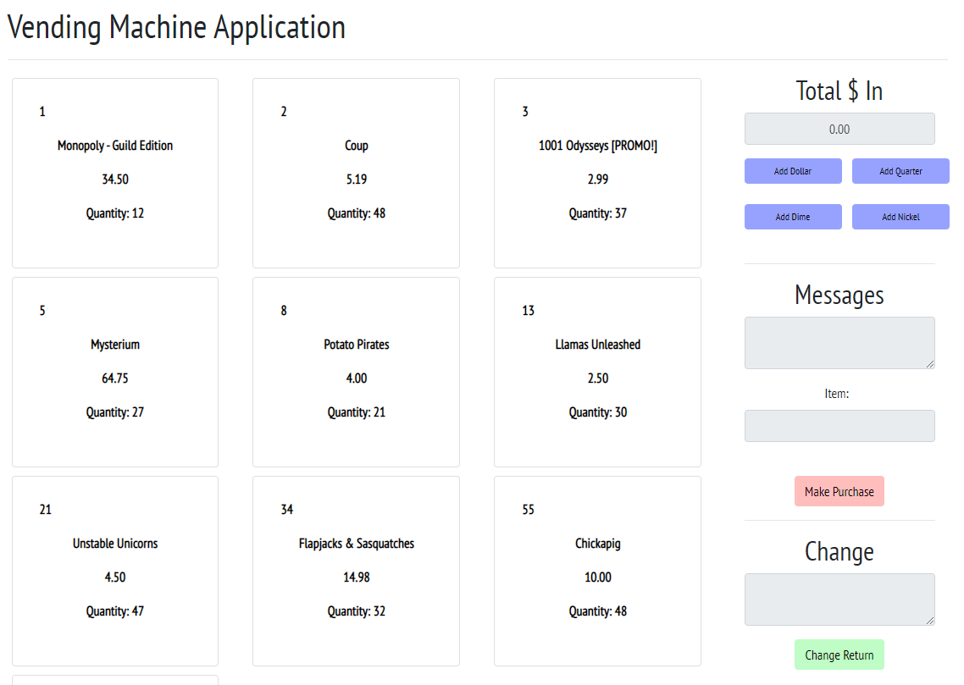Click the Messages heading

tap(839, 296)
